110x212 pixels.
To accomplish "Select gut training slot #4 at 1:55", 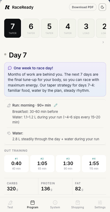I will [94, 163].
